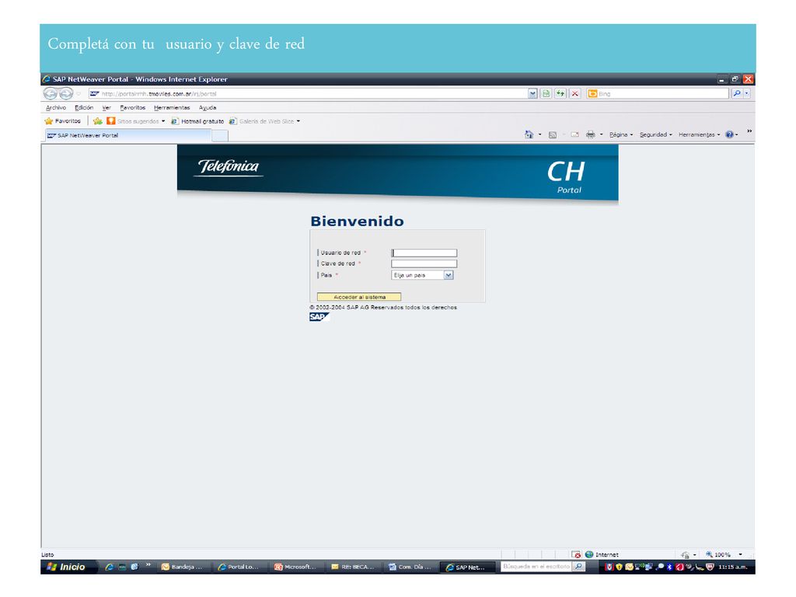Image resolution: width=796 pixels, height=597 pixels.
Task: Open the Hotmail gratuito link
Action: pyautogui.click(x=197, y=121)
